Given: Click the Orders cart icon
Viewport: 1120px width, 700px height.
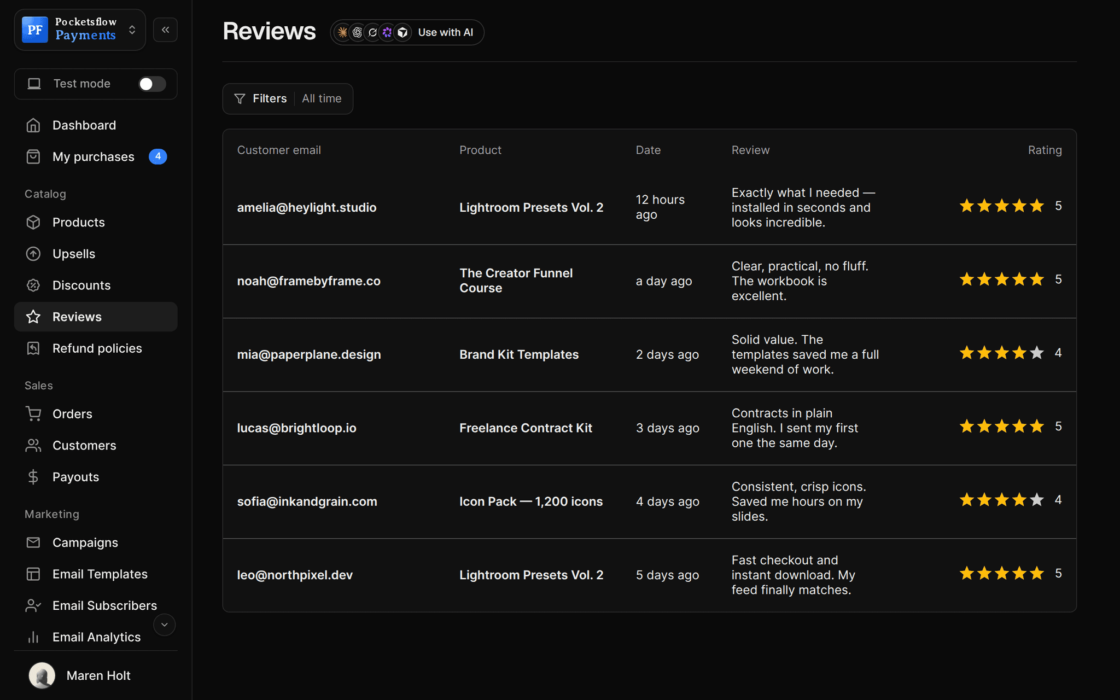Looking at the screenshot, I should click(x=33, y=414).
